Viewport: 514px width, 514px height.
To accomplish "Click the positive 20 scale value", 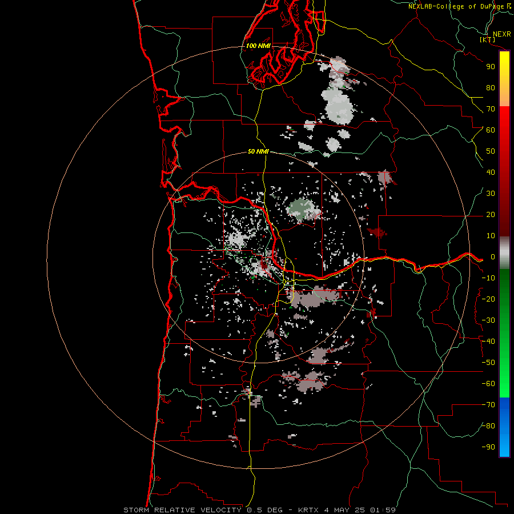I will (x=491, y=215).
